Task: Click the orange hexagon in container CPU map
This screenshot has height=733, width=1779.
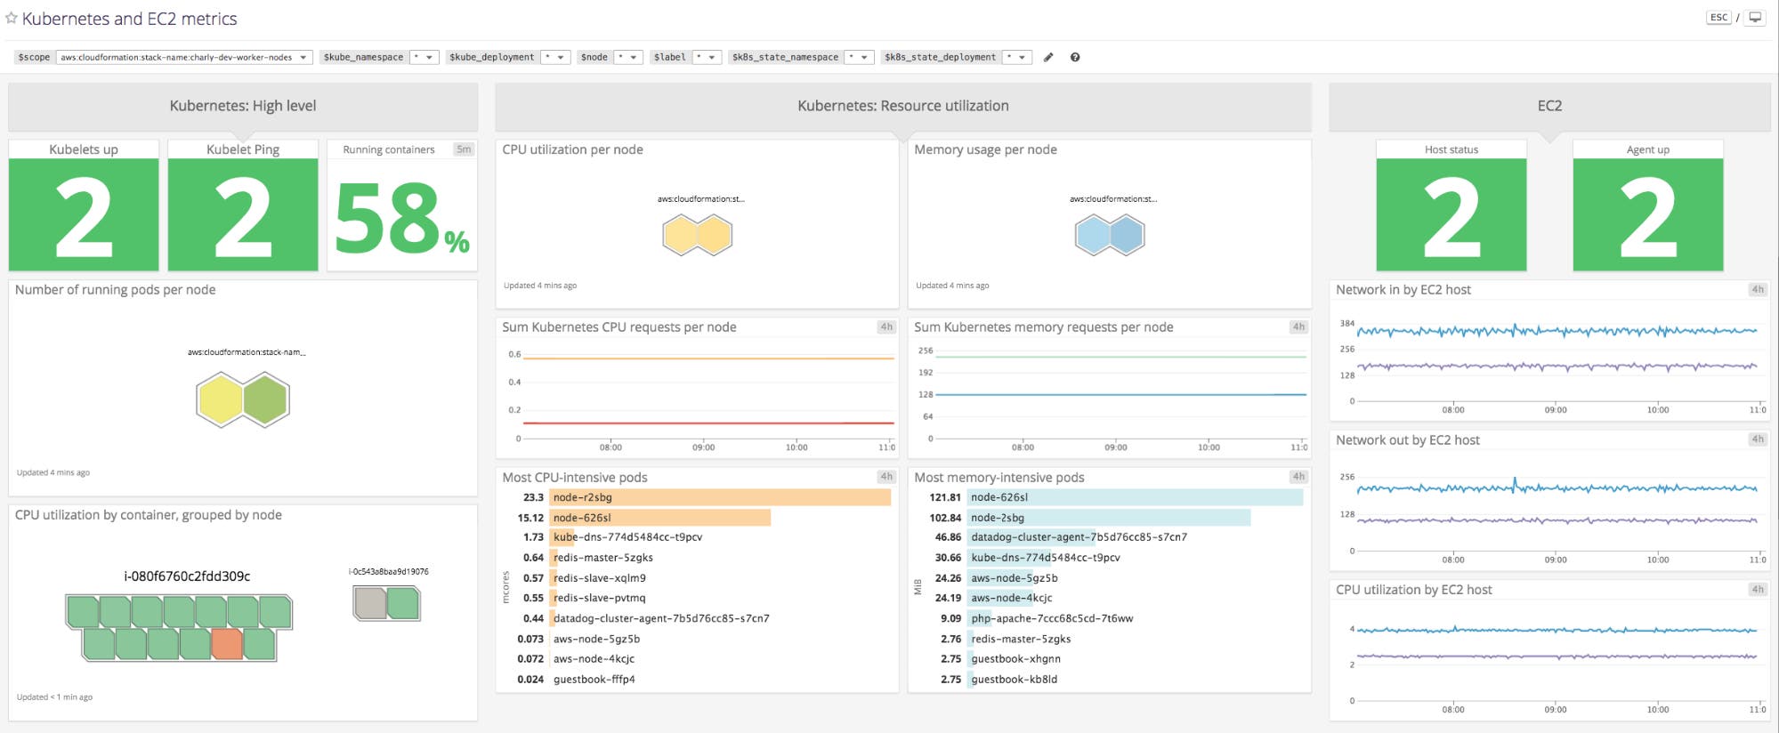Action: click(227, 644)
